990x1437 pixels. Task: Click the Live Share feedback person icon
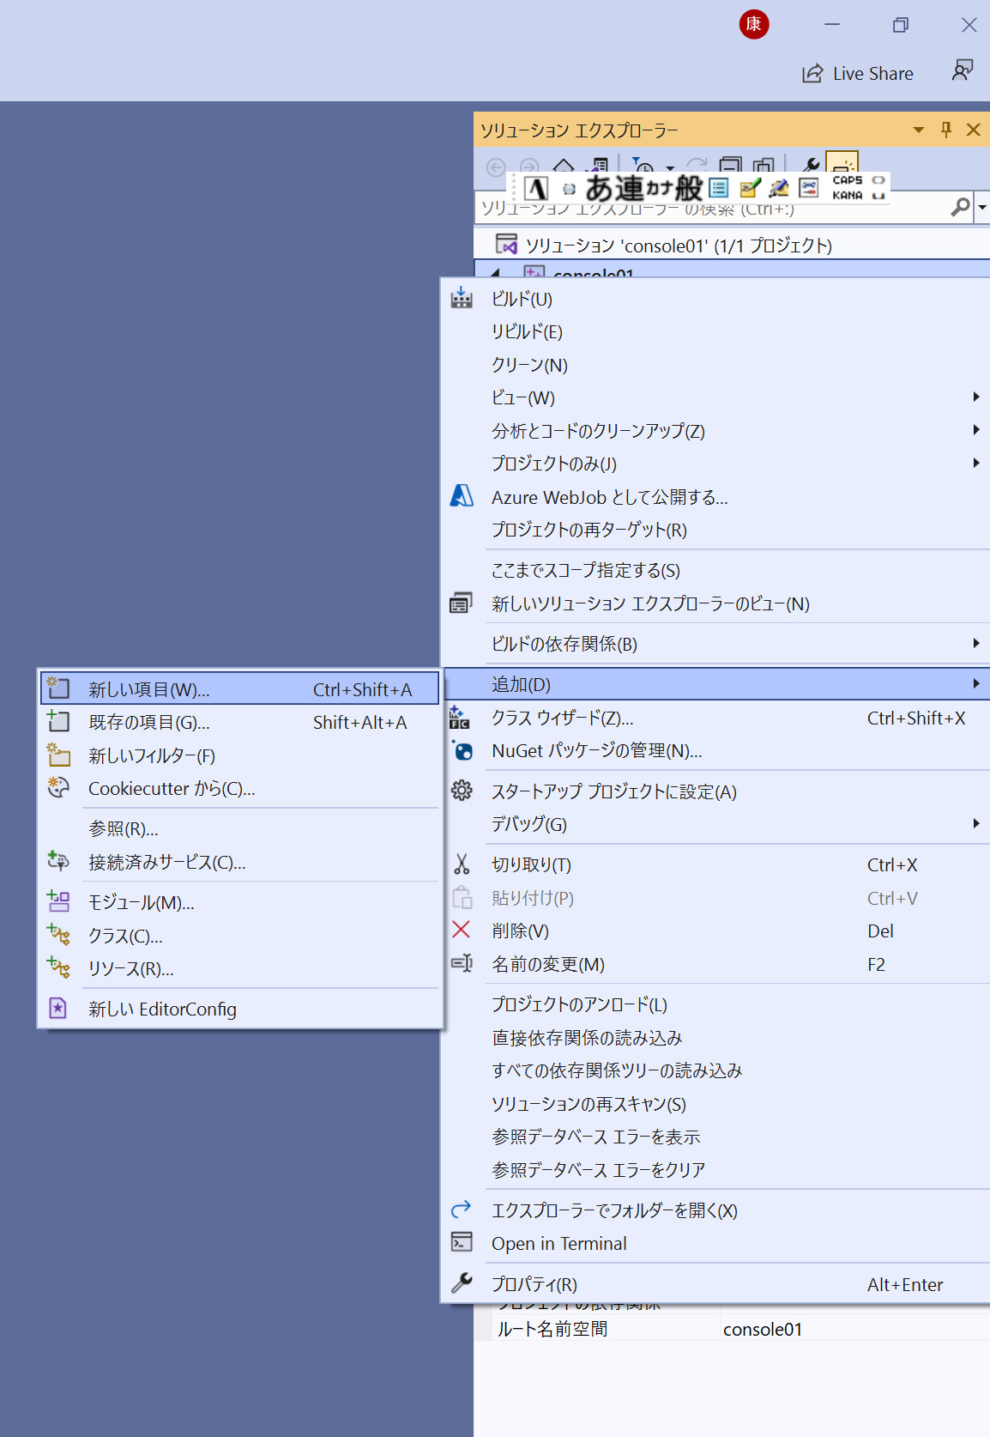[963, 70]
